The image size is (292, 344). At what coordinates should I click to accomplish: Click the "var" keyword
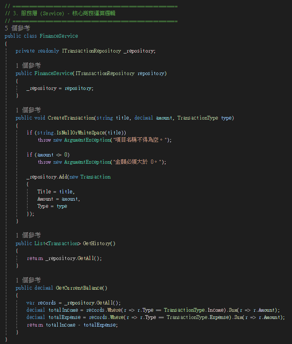point(30,303)
